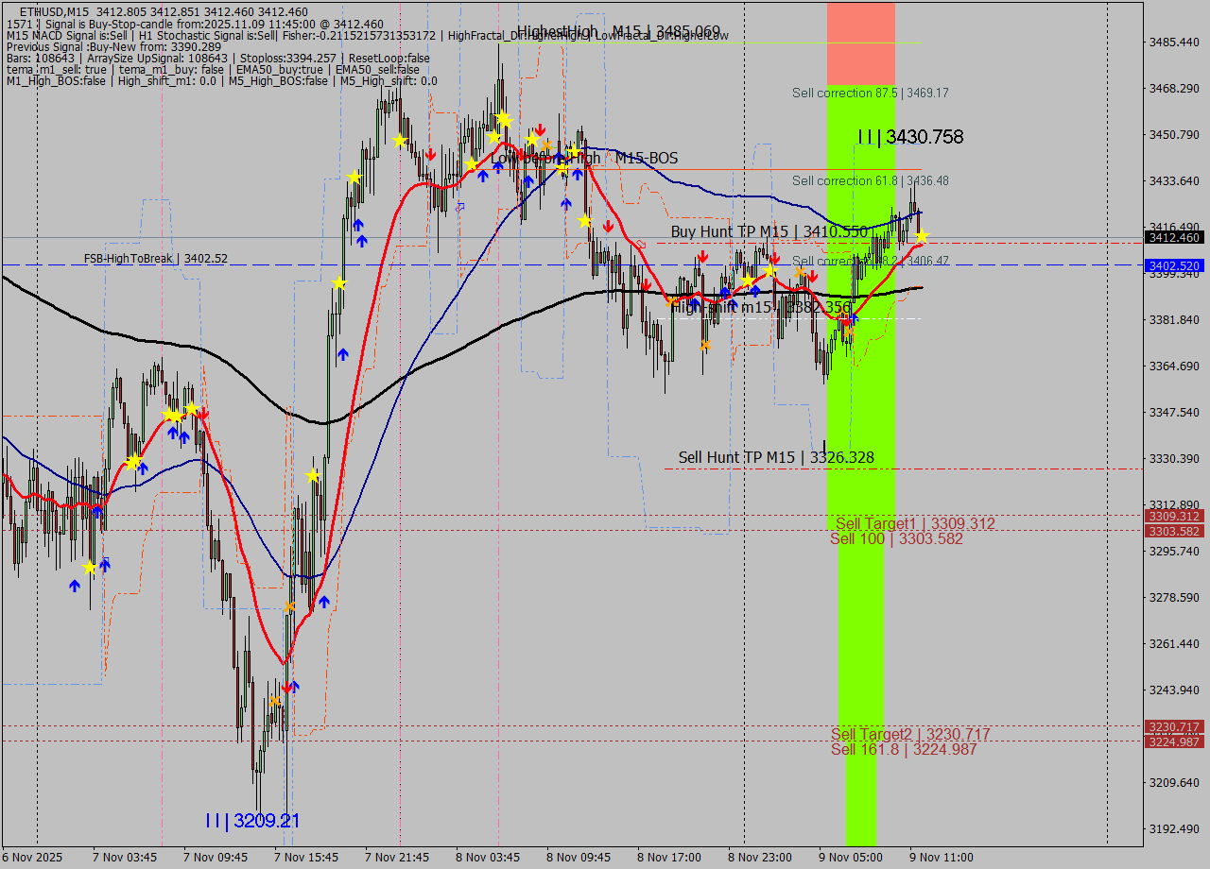The image size is (1210, 869).
Task: Select the 3430.758 swing high label
Action: (910, 137)
